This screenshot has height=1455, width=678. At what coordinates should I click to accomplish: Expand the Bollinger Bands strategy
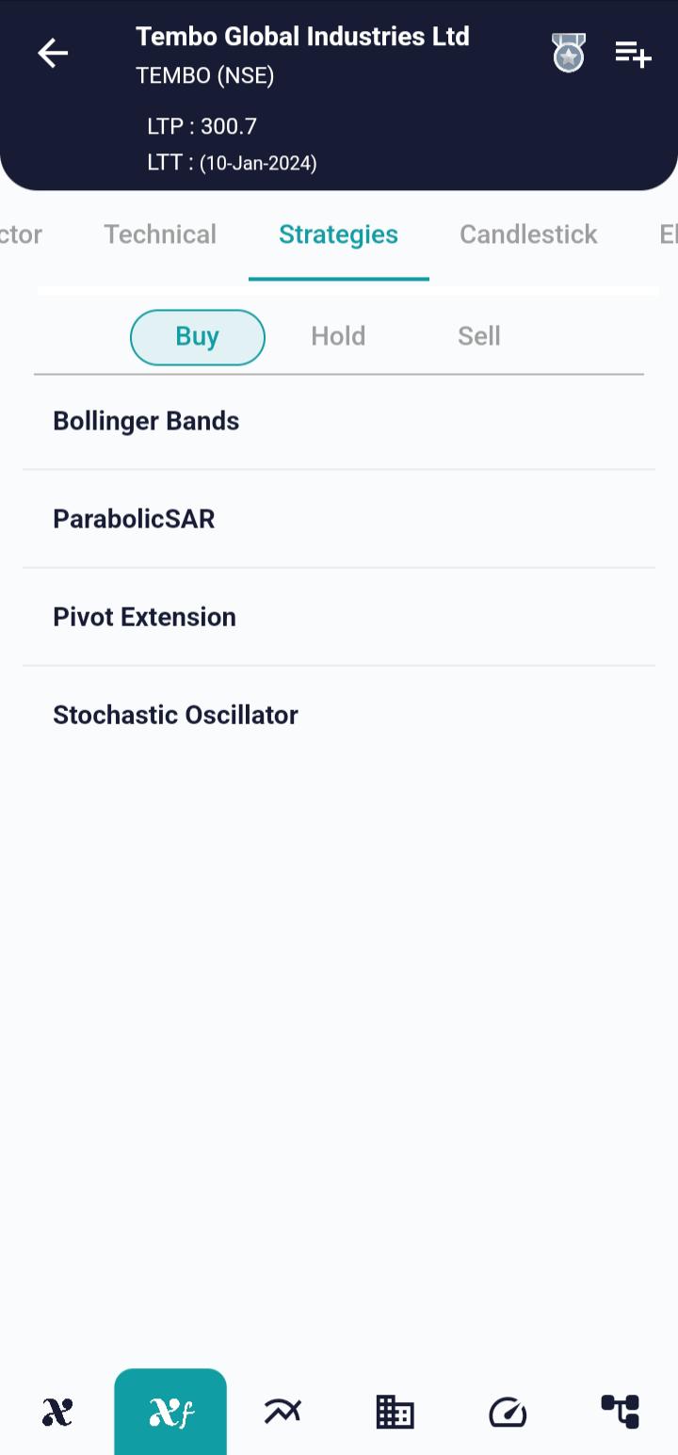146,421
